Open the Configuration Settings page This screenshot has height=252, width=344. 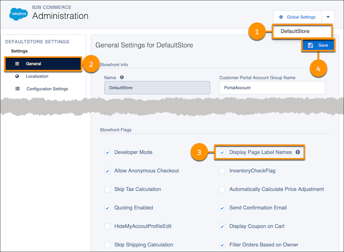pyautogui.click(x=47, y=89)
